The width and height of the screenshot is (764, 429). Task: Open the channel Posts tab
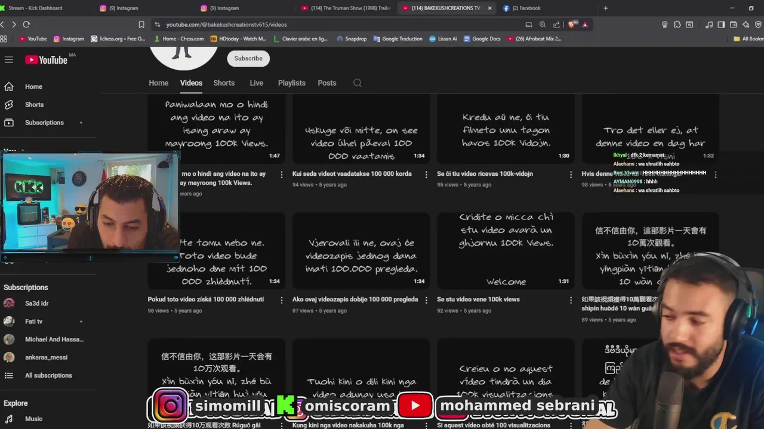coord(327,83)
